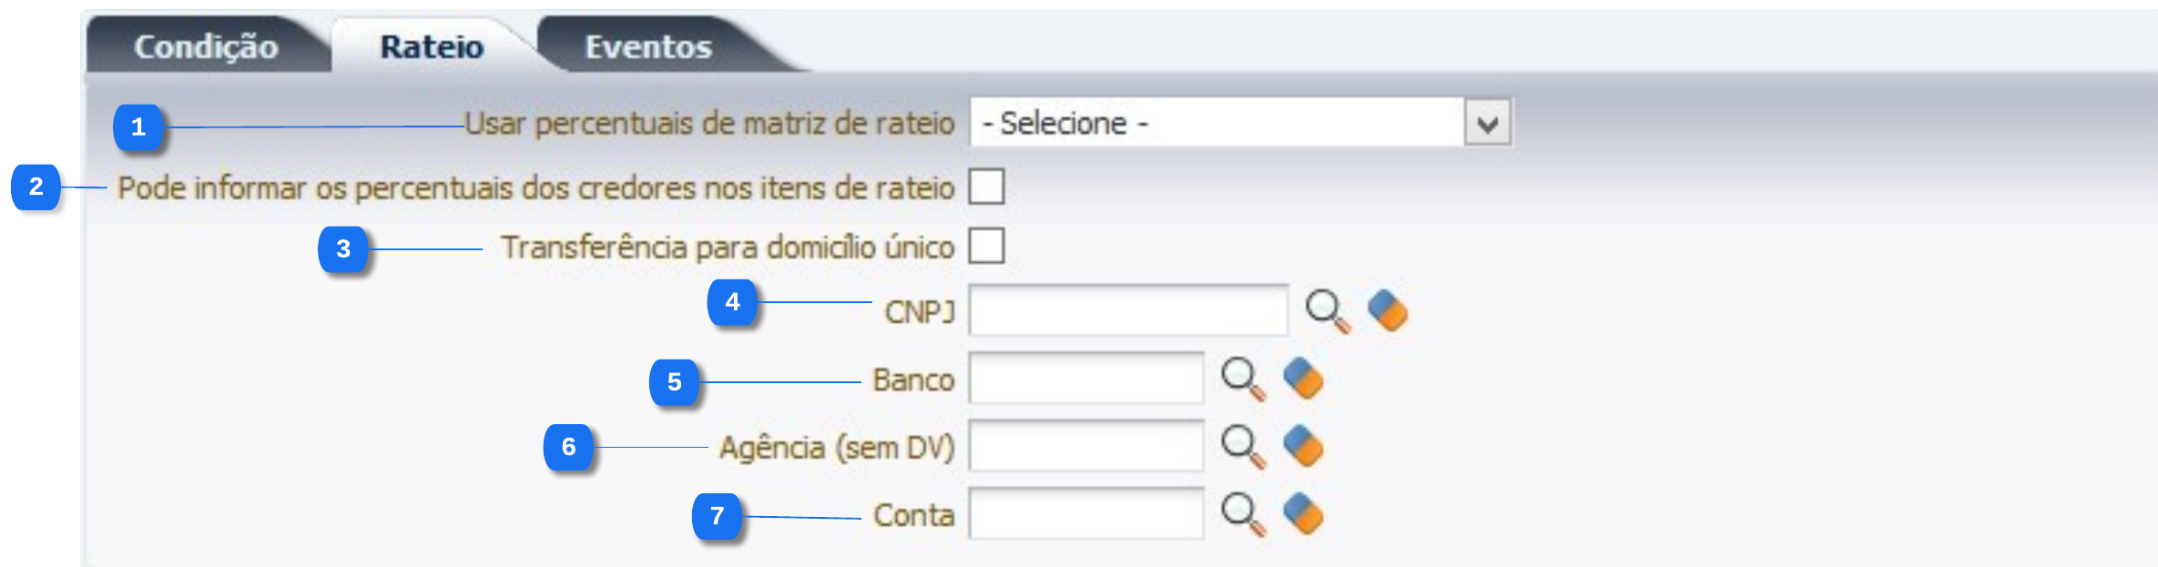Click the numbered marker 1 badge
Image resolution: width=2158 pixels, height=567 pixels.
[138, 127]
